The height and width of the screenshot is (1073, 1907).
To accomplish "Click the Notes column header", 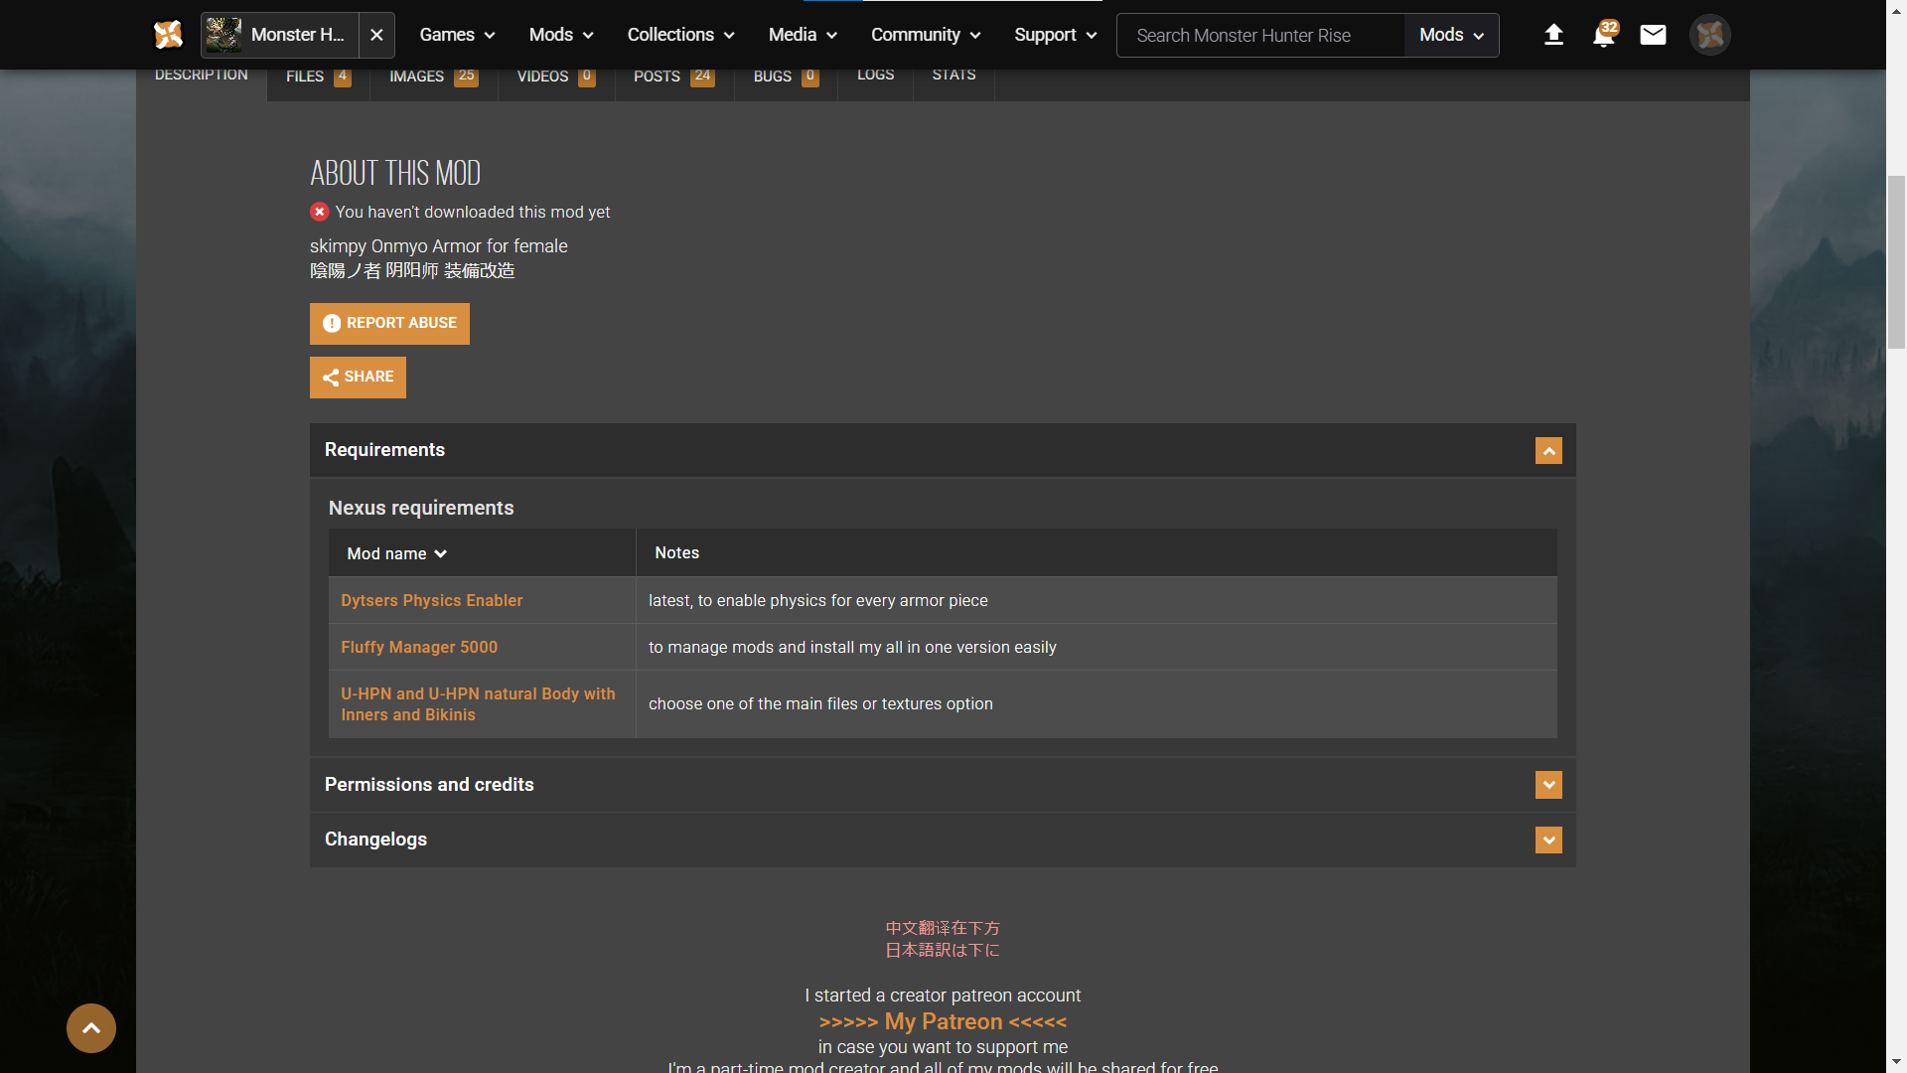I will pos(676,552).
